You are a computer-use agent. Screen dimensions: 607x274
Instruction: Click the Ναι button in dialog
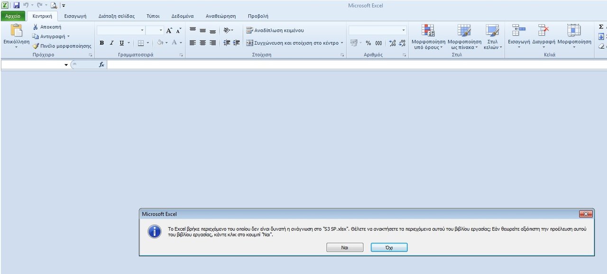[345, 247]
